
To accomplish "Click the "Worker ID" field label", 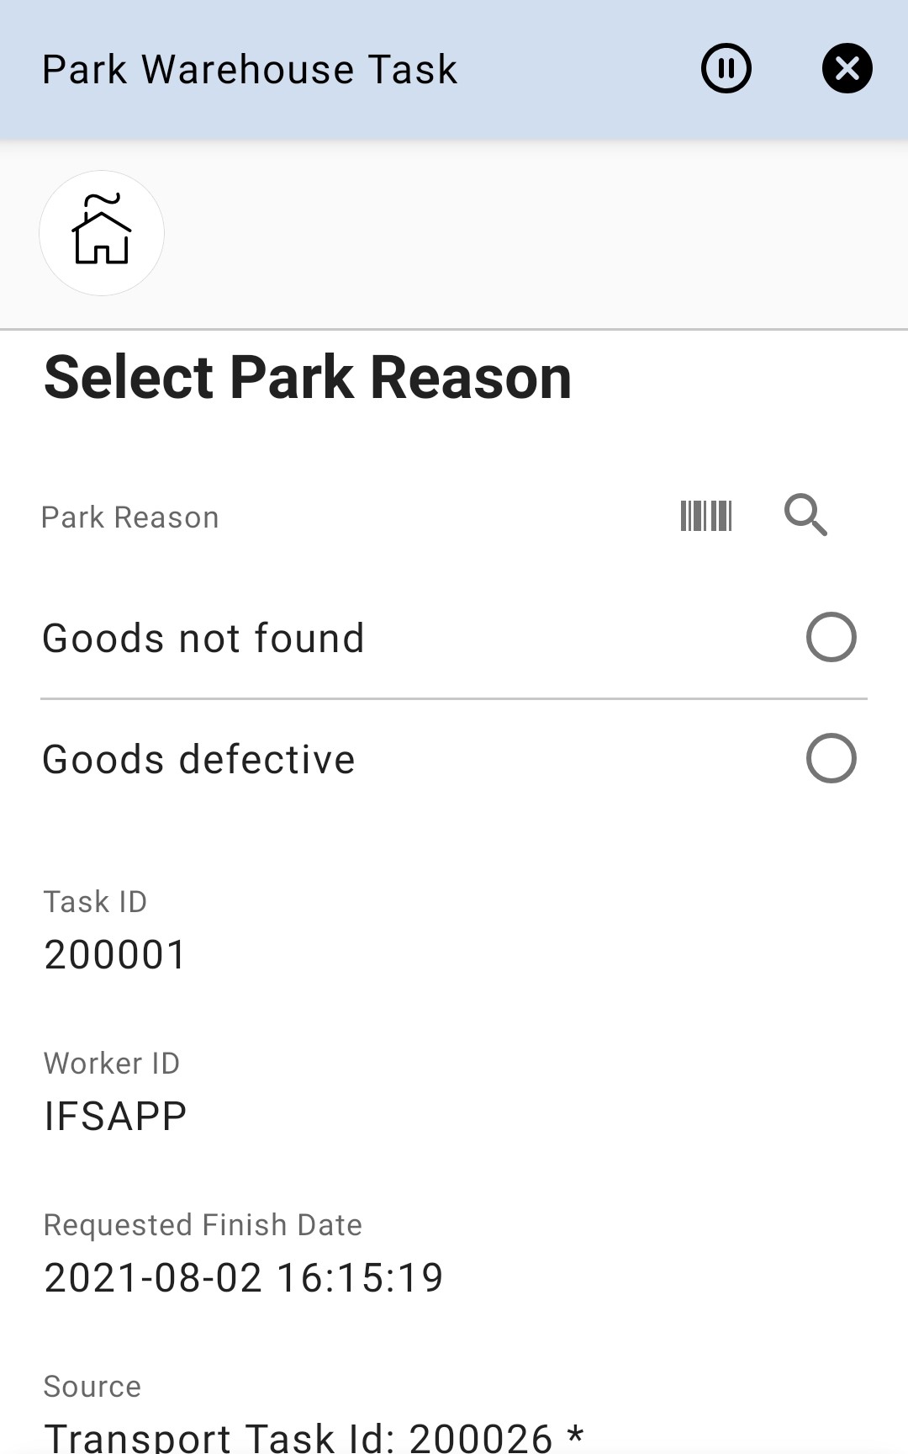I will 112,1064.
